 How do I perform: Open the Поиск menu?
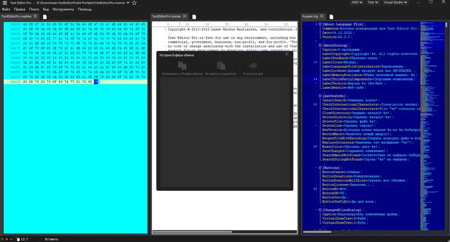[x=34, y=9]
